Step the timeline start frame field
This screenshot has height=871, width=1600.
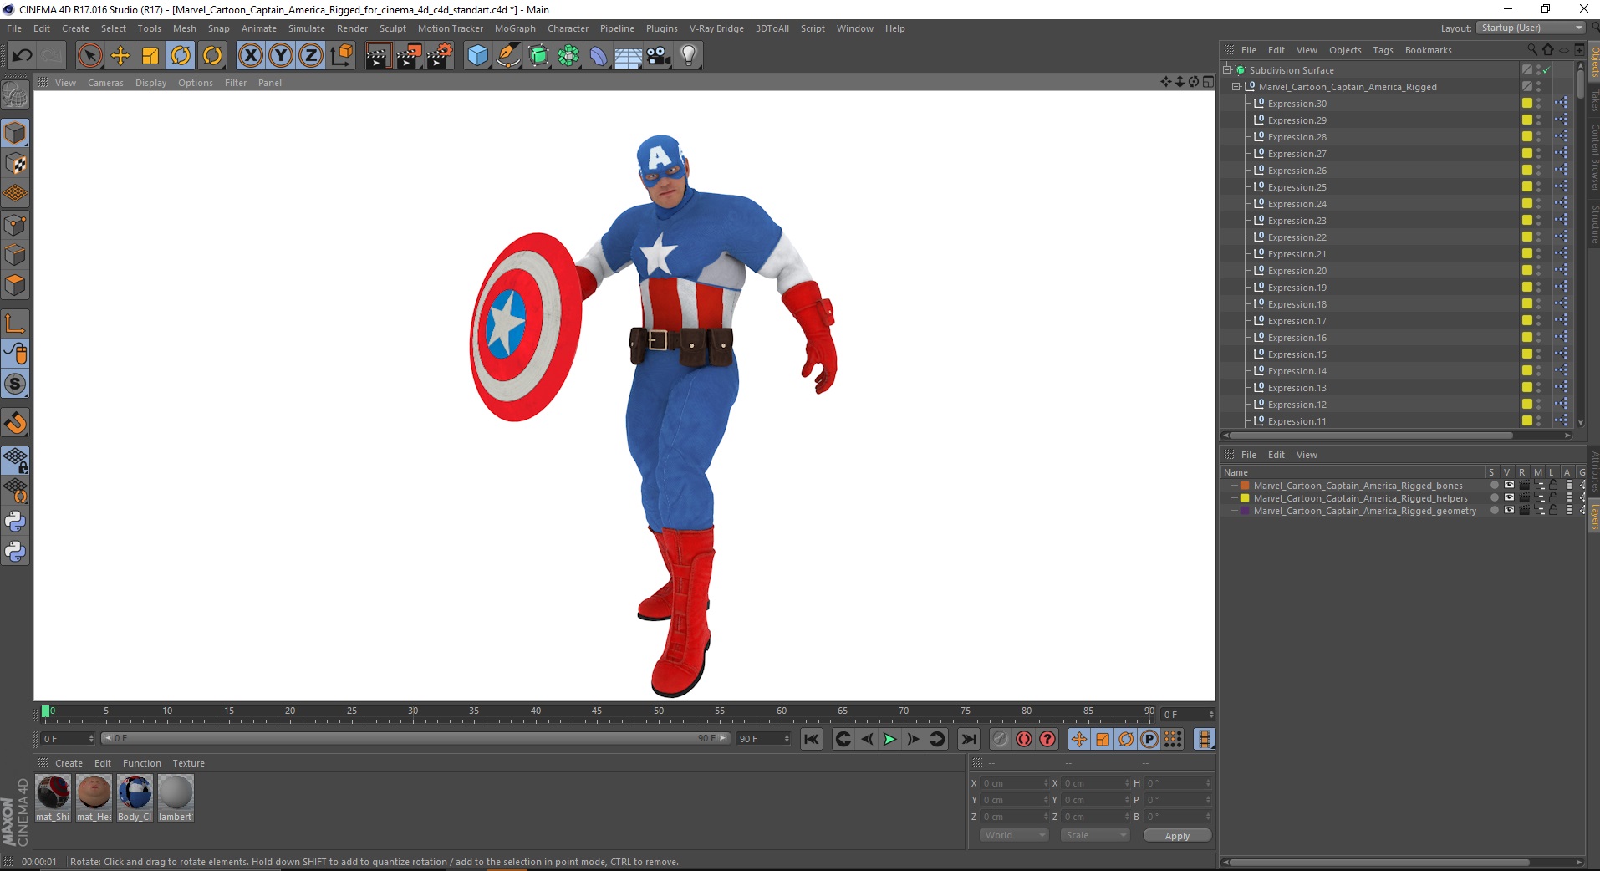[91, 739]
